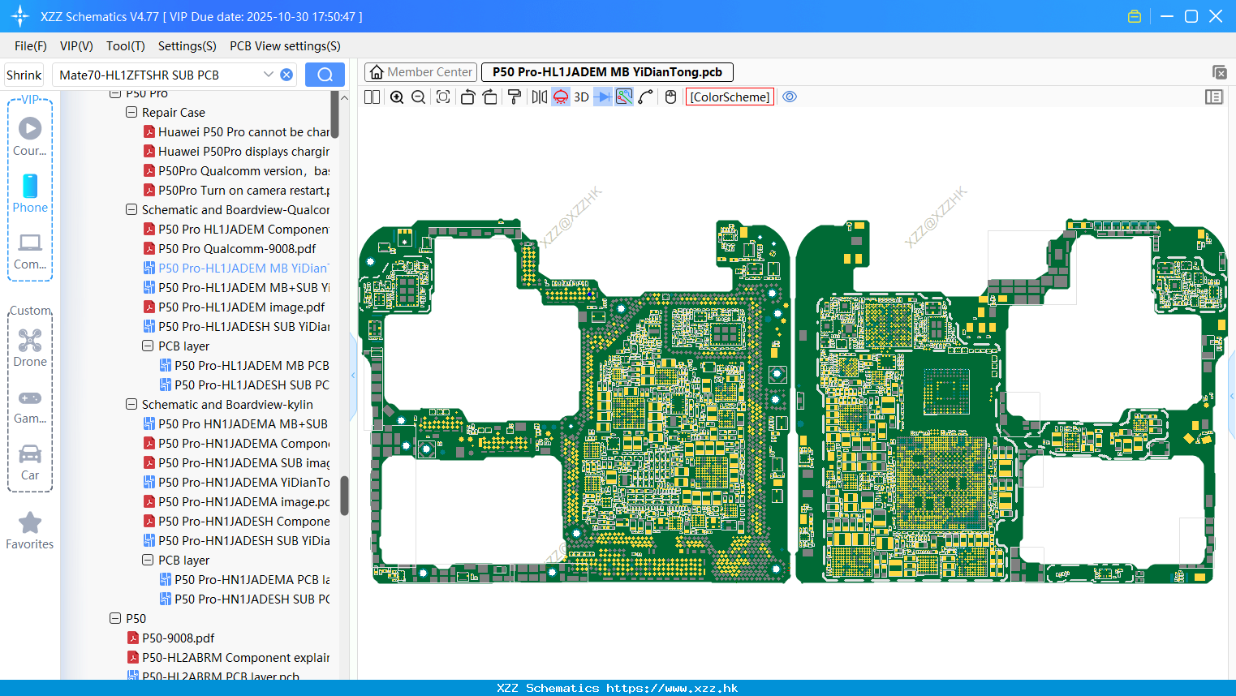This screenshot has height=696, width=1236.
Task: Mirror the board with flip icon
Action: click(539, 97)
